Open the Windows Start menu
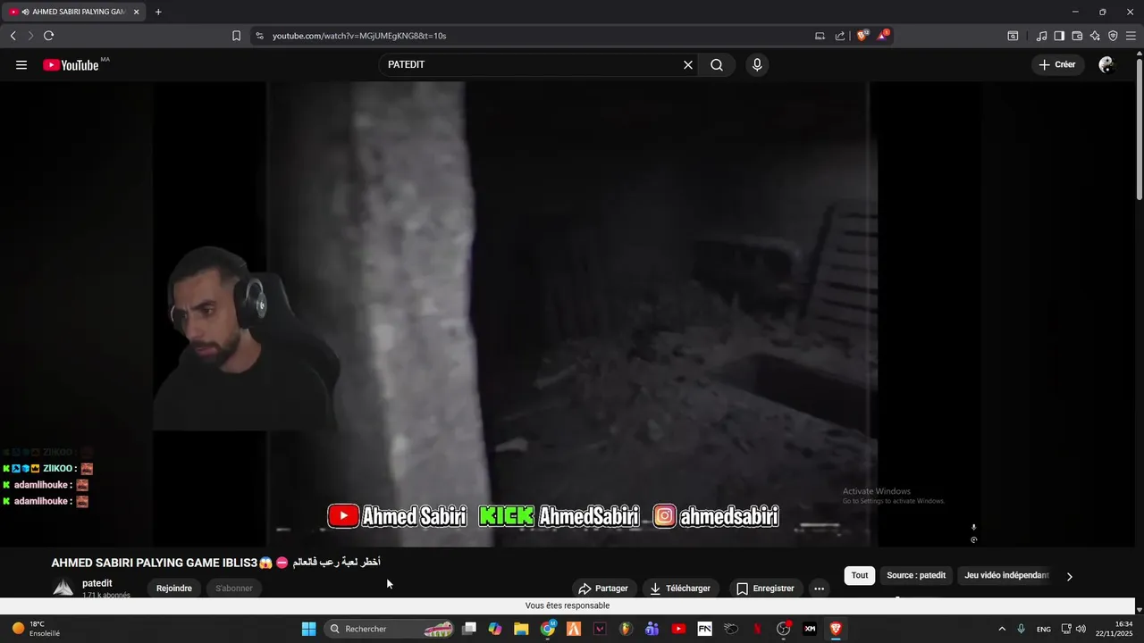The width and height of the screenshot is (1144, 643). tap(308, 629)
